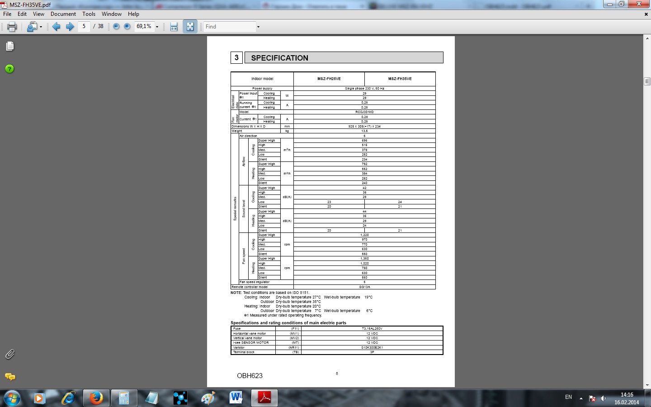Click into the Find search box
This screenshot has width=651, height=407.
tap(230, 27)
